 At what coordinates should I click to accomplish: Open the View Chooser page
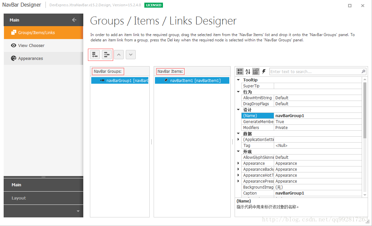coord(43,45)
